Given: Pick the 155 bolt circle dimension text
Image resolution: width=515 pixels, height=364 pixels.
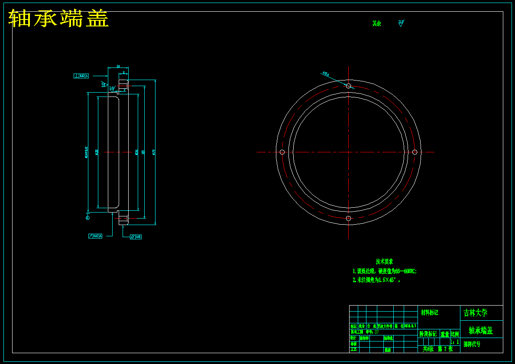Looking at the screenshot, I should [143, 152].
